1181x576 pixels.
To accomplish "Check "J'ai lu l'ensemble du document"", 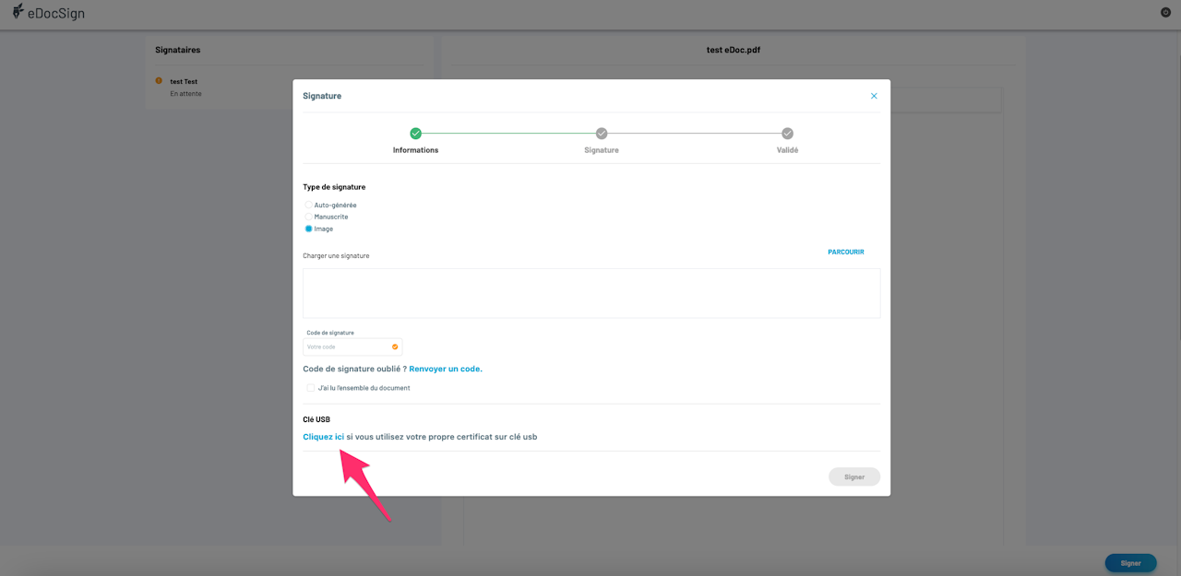I will pos(311,388).
